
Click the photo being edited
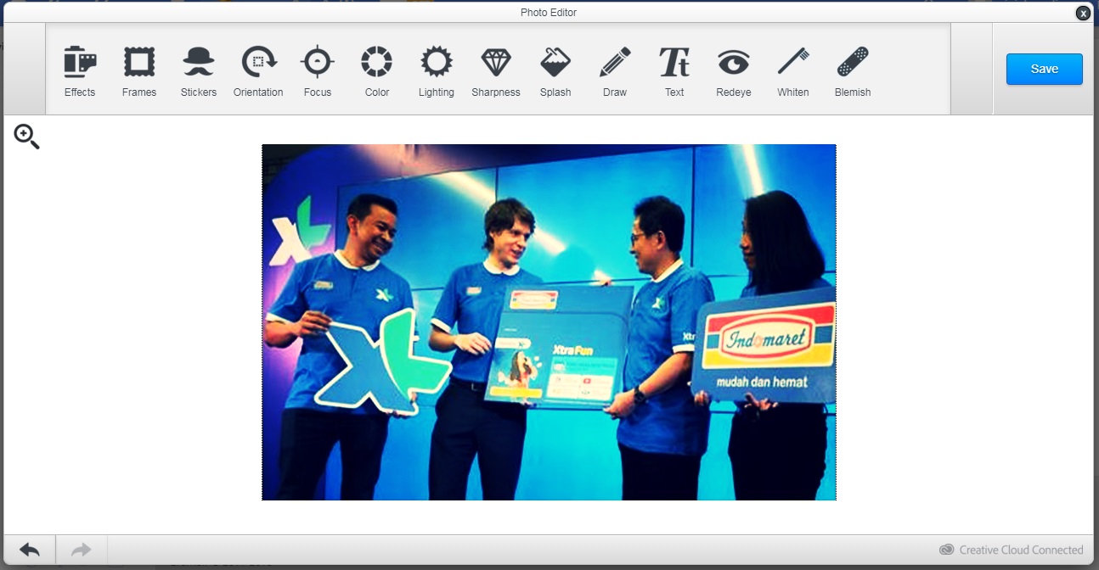549,322
